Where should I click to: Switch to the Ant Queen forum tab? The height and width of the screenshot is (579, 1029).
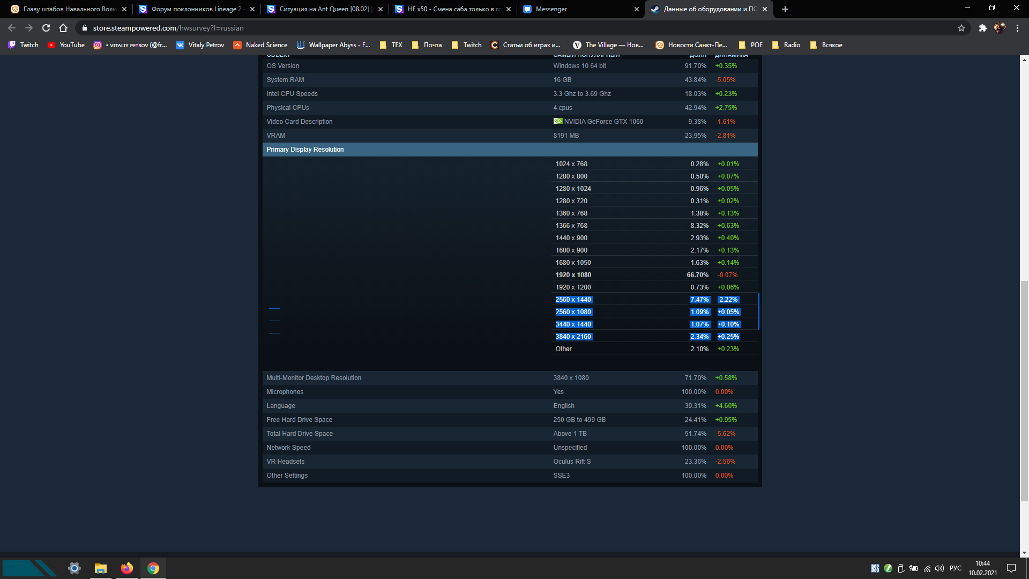coord(324,9)
